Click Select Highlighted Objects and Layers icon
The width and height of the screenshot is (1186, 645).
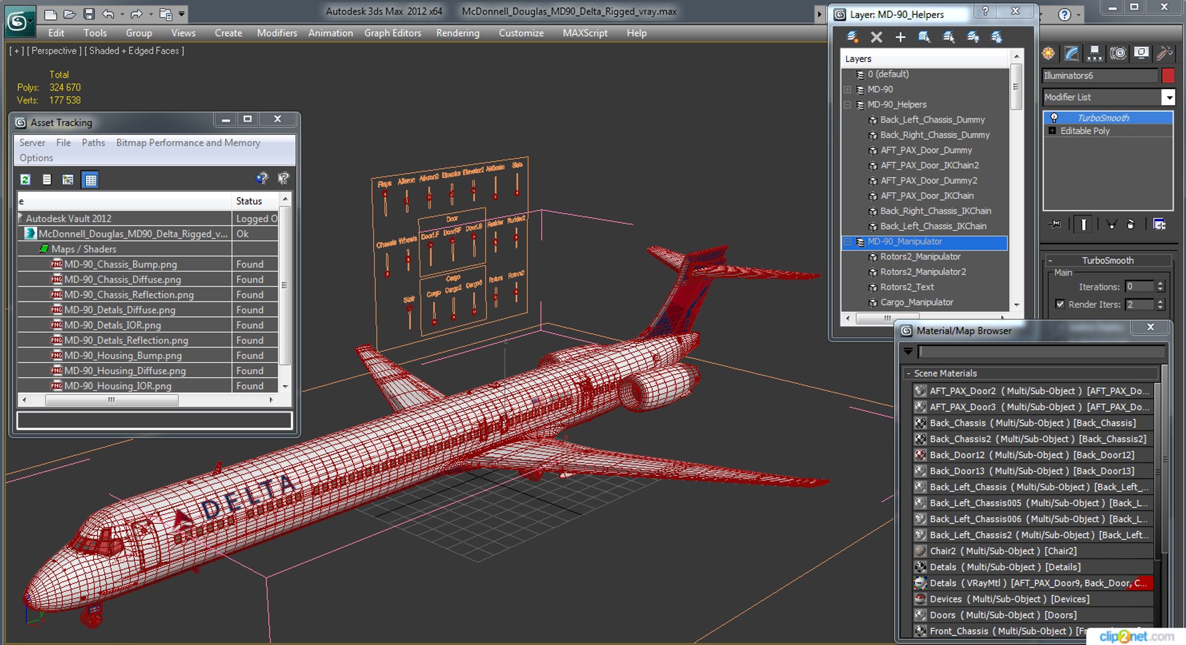[x=925, y=37]
